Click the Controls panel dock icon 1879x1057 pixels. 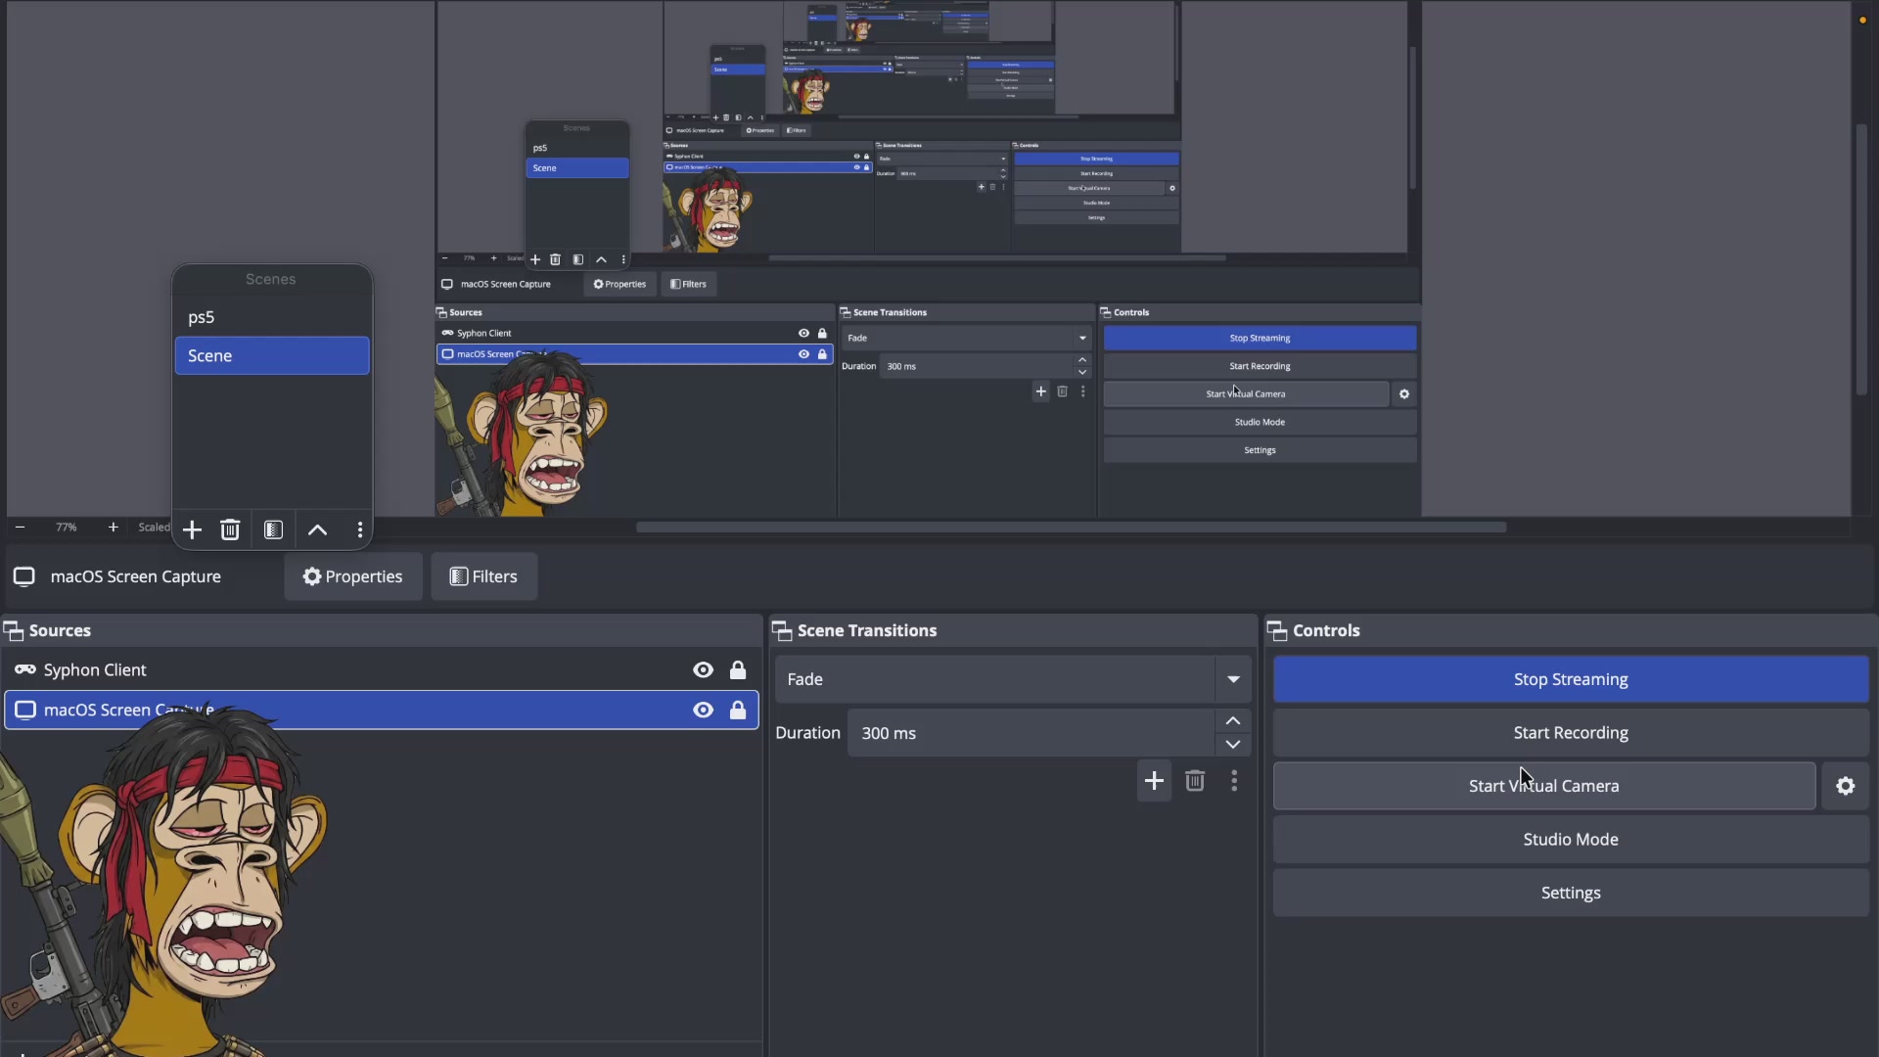[x=1277, y=631]
